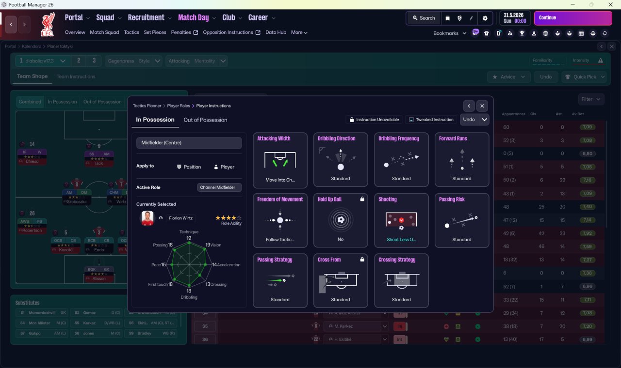Click the Channel Midfielder active role button

pos(219,187)
